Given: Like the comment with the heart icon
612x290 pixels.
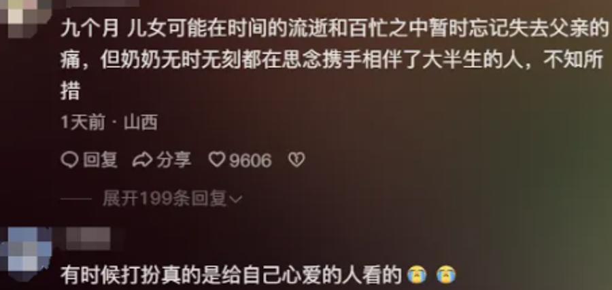Looking at the screenshot, I should point(217,160).
